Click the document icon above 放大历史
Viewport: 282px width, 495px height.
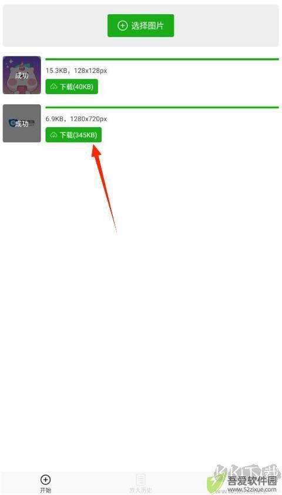click(140, 480)
